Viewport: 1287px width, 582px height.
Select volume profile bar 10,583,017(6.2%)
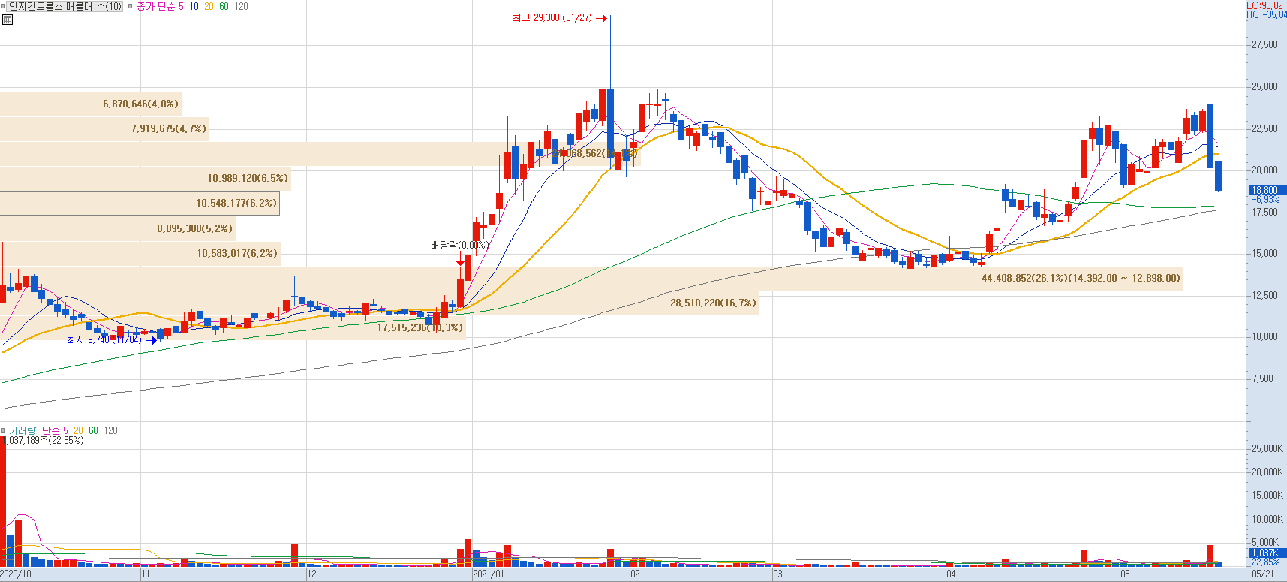140,254
